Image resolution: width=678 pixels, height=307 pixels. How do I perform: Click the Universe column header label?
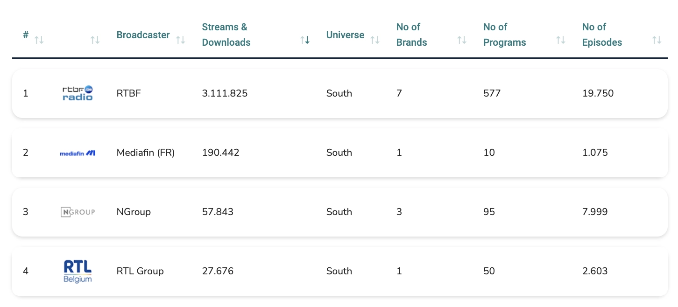pos(345,35)
